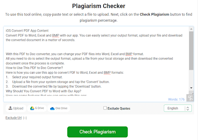Screen dimensions: 198x140
Task: Click the textarea resize handle
Action: [x=193, y=93]
